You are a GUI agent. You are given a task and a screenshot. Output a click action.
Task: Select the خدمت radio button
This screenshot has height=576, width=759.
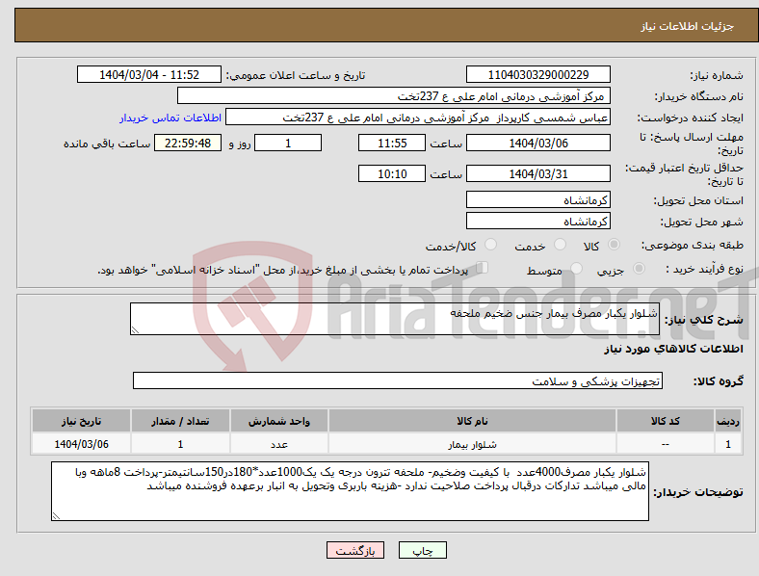(x=560, y=245)
